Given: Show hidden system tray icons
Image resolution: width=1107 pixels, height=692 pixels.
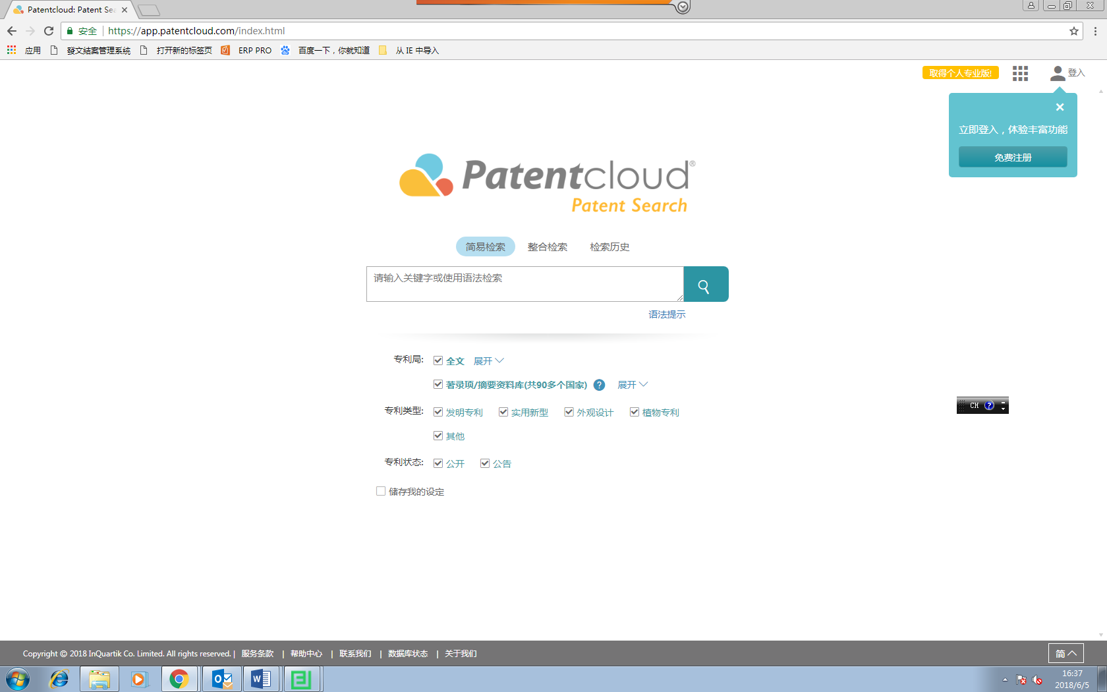Looking at the screenshot, I should 1005,679.
